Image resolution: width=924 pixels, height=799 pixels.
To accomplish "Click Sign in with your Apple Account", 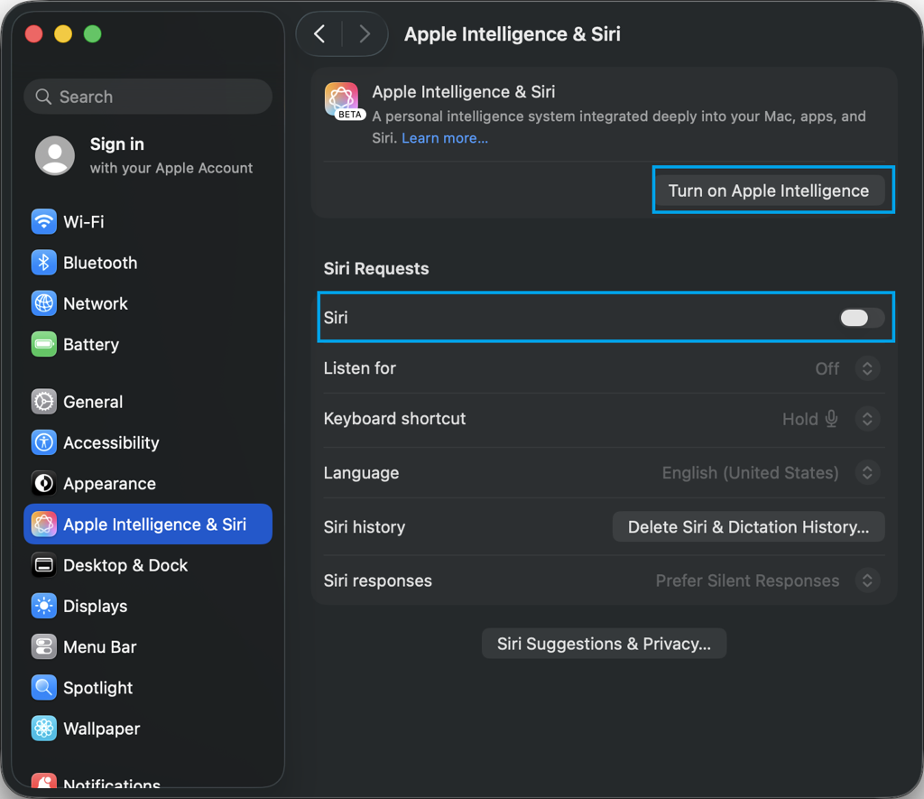I will click(x=148, y=155).
